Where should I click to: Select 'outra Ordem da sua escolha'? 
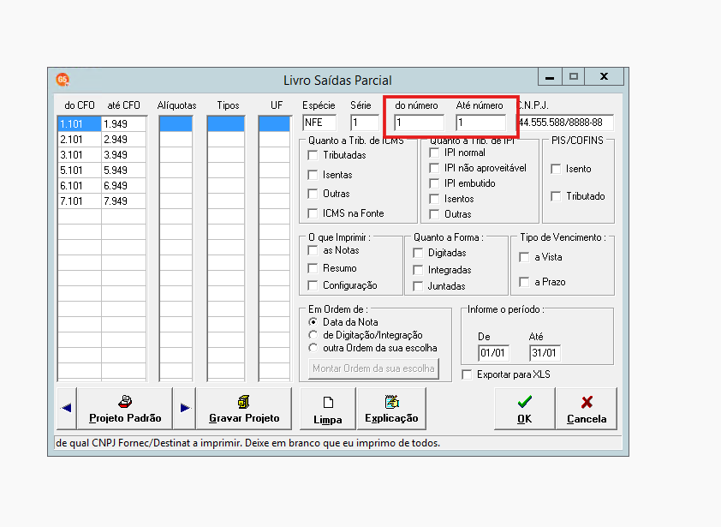313,348
